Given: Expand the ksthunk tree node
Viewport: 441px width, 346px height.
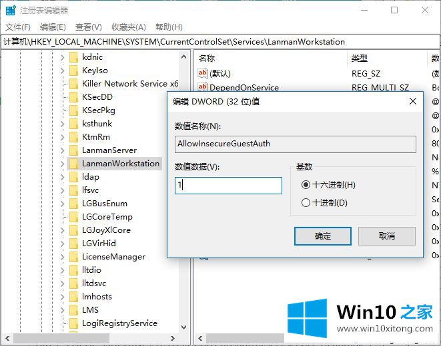Looking at the screenshot, I should coord(63,124).
